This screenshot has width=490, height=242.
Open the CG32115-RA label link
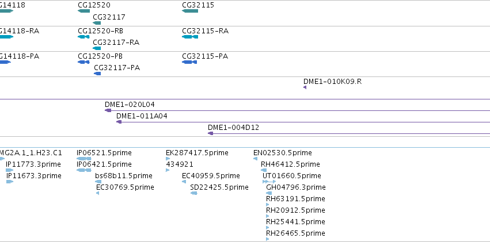tap(206, 31)
